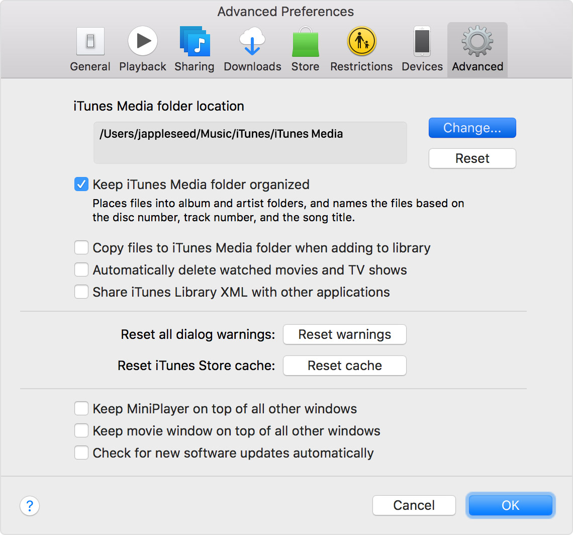Enable automatically delete watched movies and TV shows
Image resolution: width=573 pixels, height=535 pixels.
pos(81,270)
